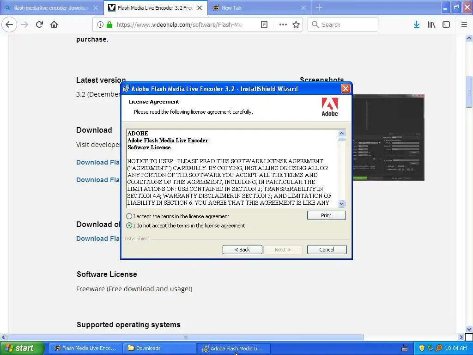Close the New Tab tab

(x=303, y=8)
